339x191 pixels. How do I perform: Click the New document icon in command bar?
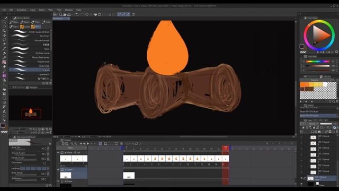pos(60,14)
